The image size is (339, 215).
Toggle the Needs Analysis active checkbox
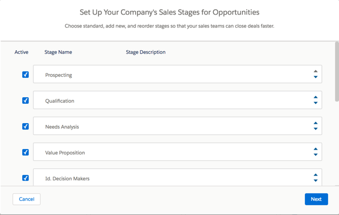point(25,126)
